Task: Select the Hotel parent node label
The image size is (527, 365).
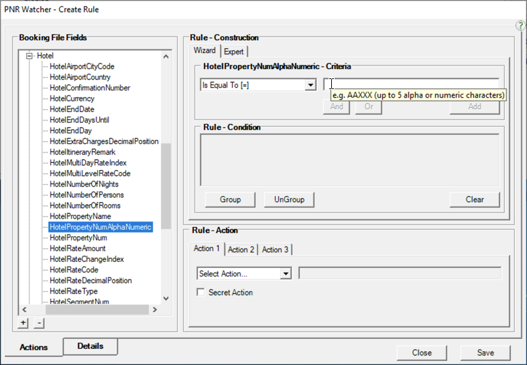Action: 45,56
